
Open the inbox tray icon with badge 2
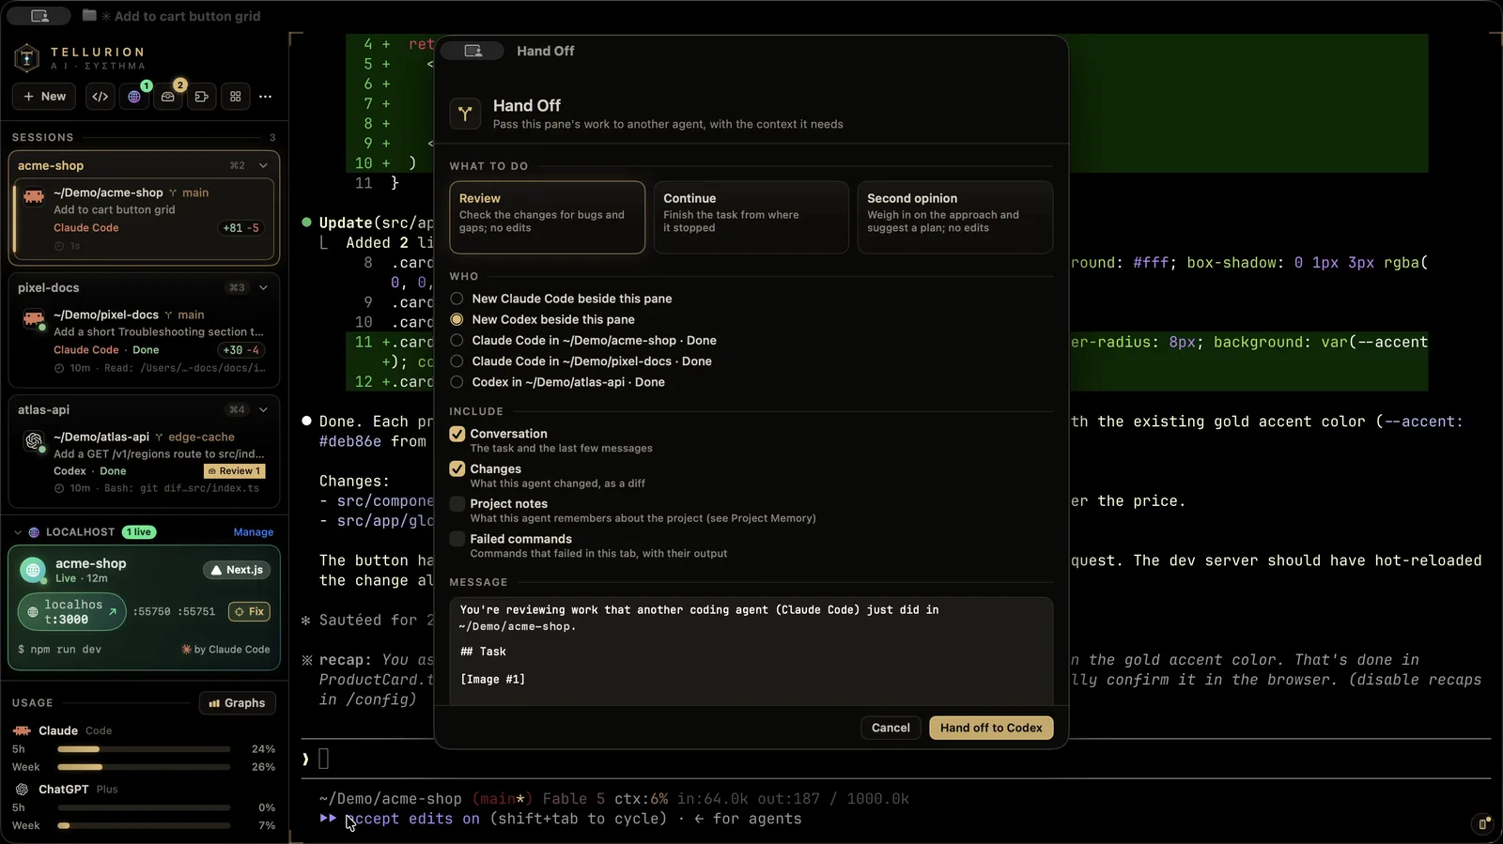tap(168, 97)
